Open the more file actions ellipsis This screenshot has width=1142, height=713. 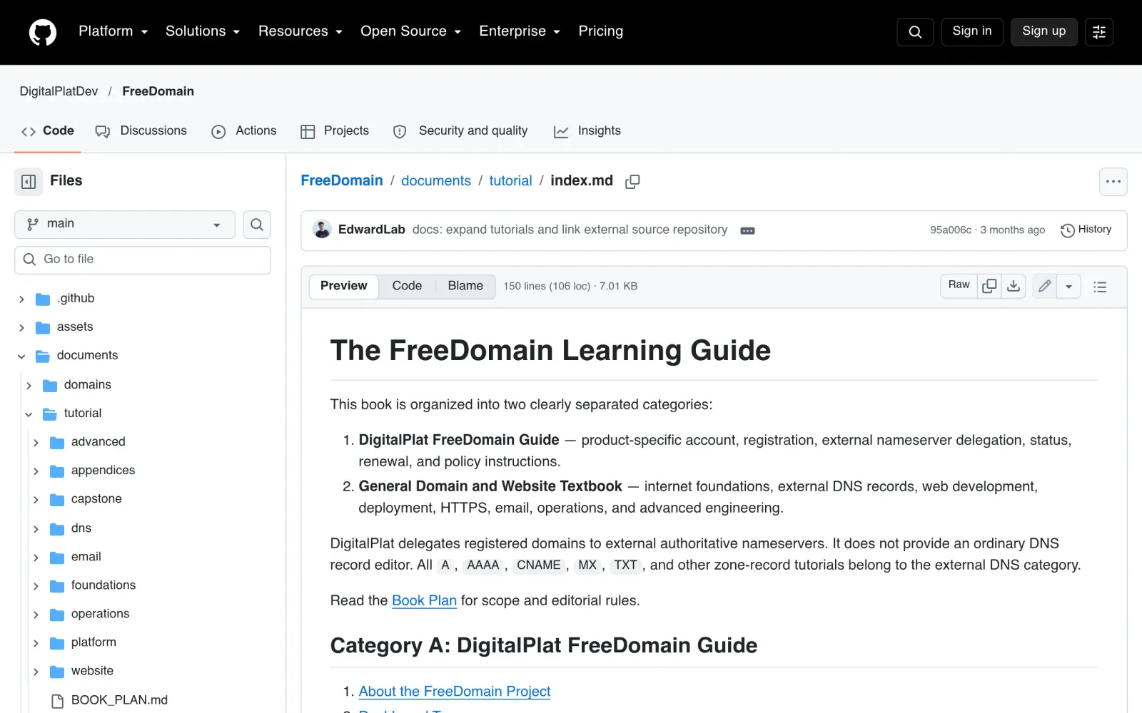coord(1113,182)
